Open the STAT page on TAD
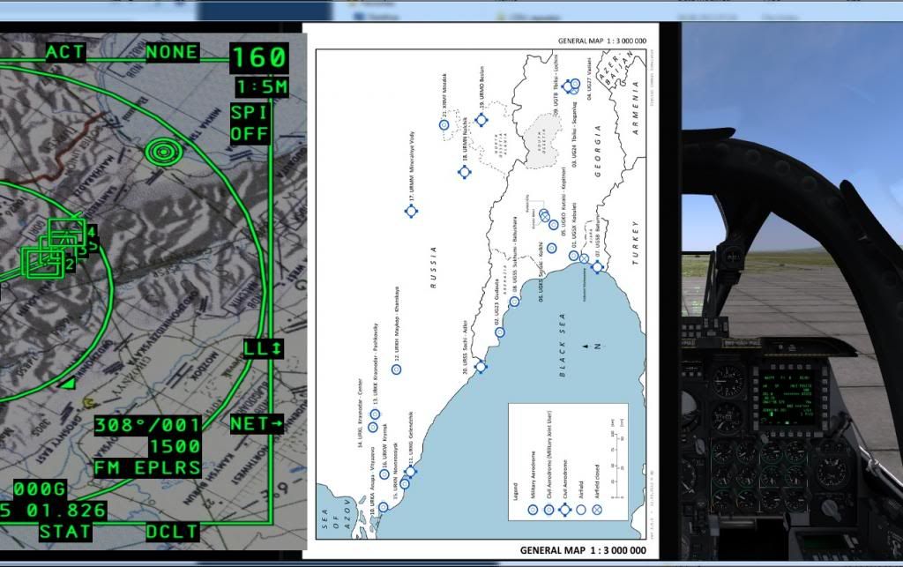Image resolution: width=903 pixels, height=567 pixels. pos(64,532)
